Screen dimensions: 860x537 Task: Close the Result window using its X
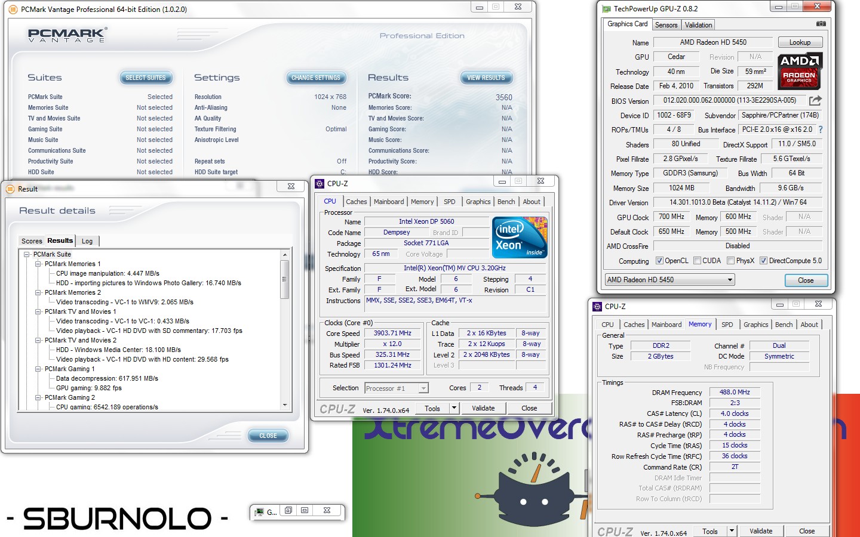(x=291, y=186)
